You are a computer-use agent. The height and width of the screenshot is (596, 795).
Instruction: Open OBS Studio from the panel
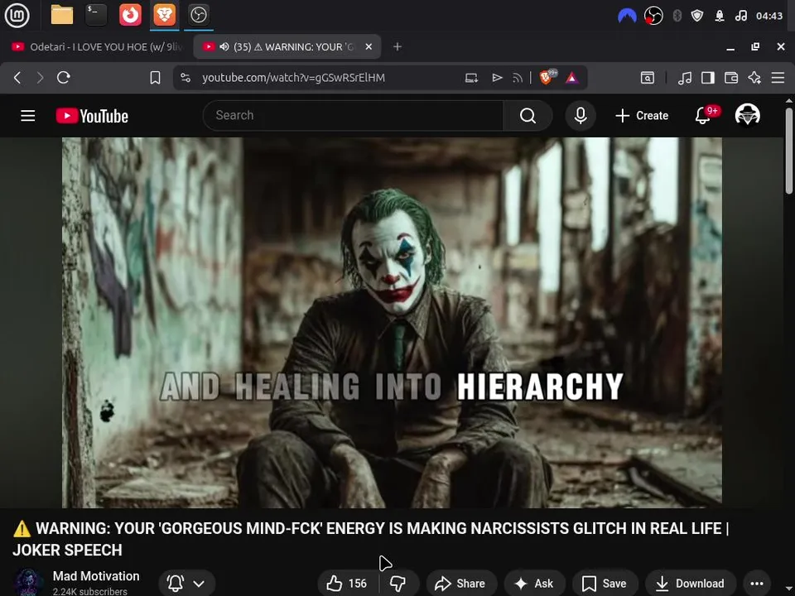point(198,15)
